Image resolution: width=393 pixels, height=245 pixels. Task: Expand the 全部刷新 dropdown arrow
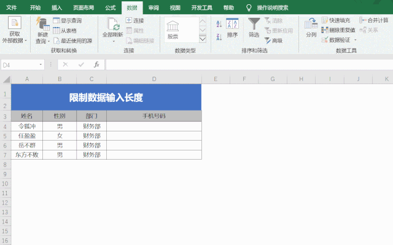point(114,41)
